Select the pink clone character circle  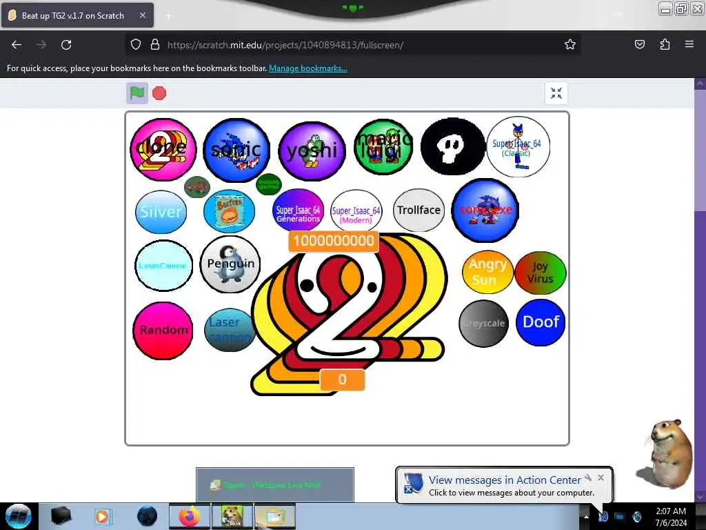click(163, 149)
